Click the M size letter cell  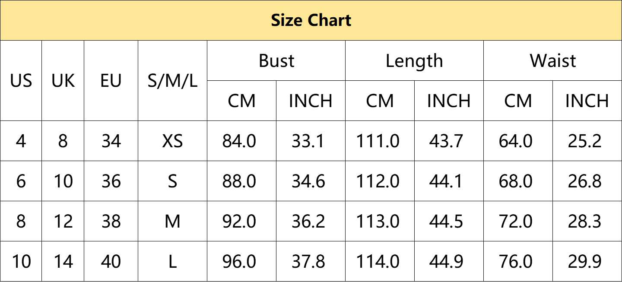(x=172, y=222)
